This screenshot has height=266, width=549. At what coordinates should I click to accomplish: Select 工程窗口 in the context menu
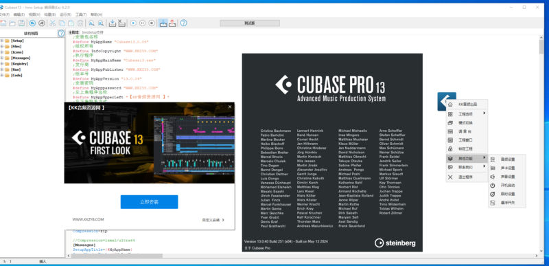467,140
